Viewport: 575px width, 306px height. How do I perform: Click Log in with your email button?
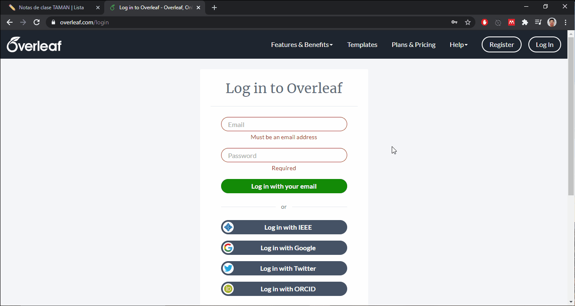point(284,186)
